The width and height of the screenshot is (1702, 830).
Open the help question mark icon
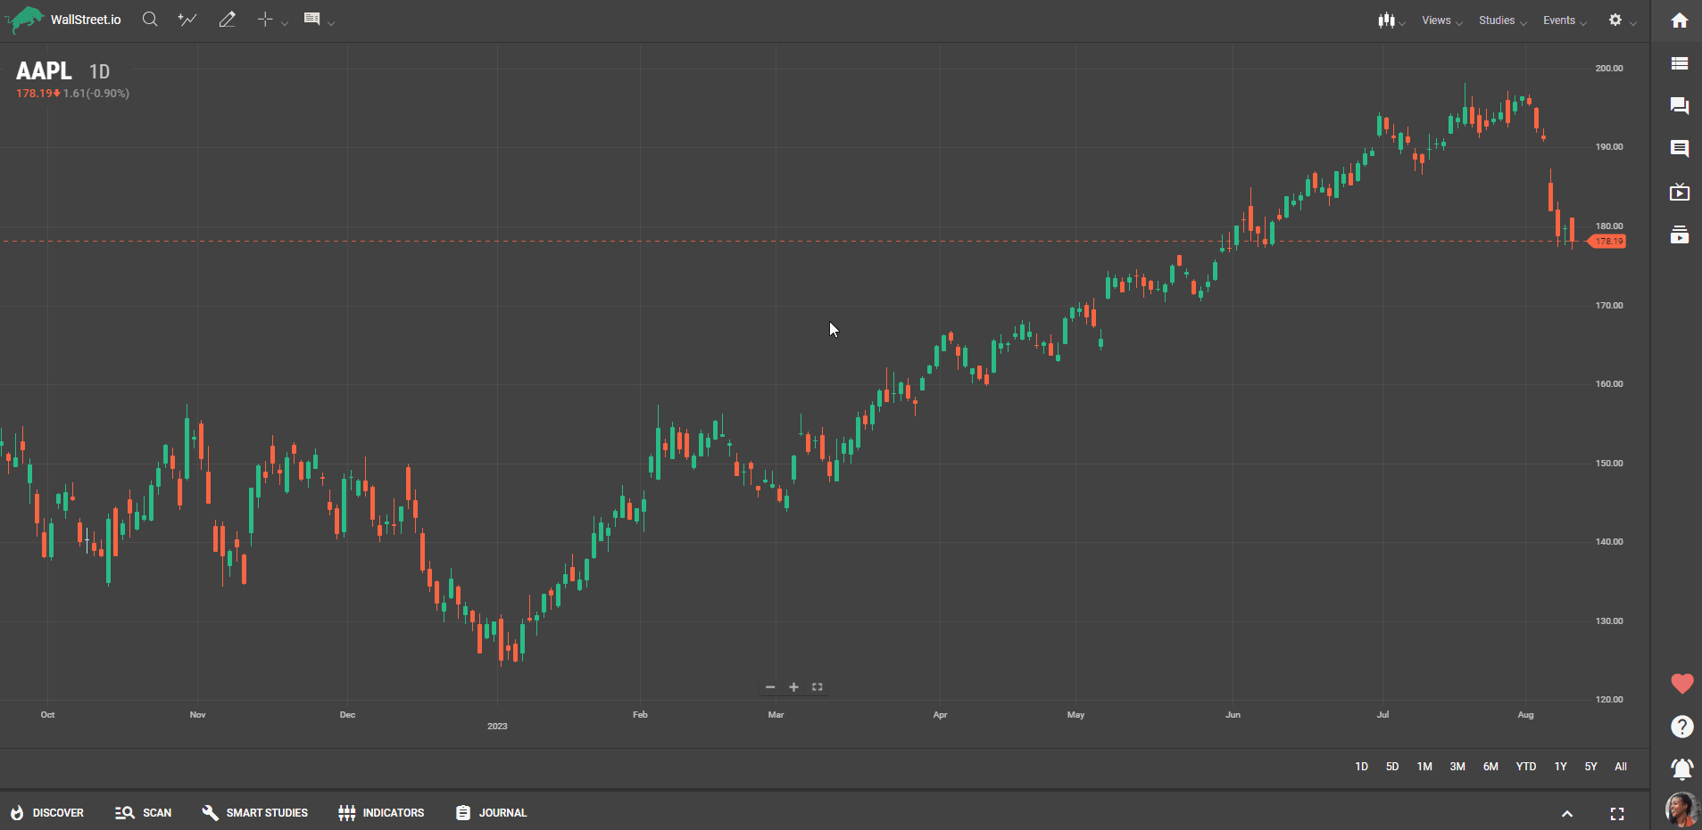1681,727
